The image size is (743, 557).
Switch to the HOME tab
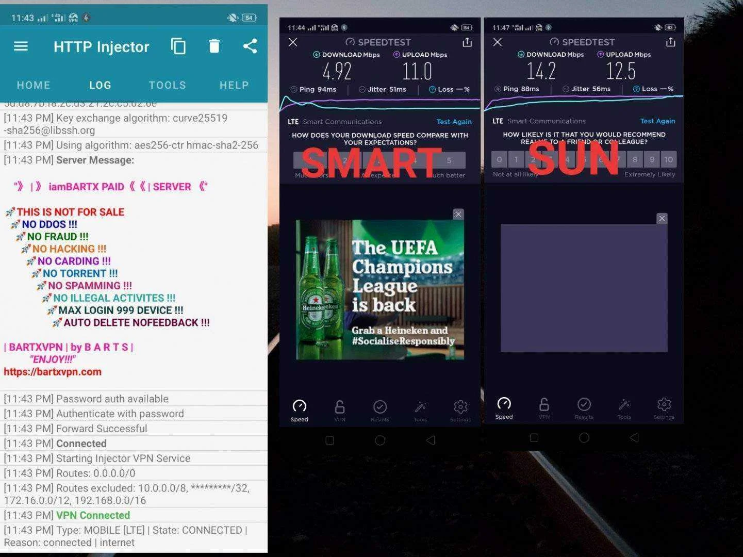(34, 85)
